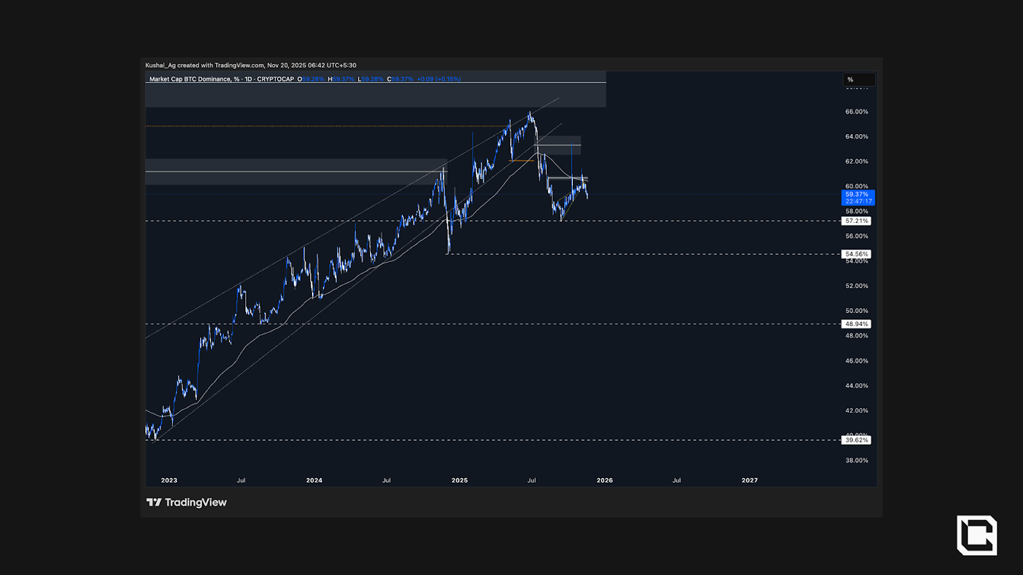Click the 2023 label on time axis
The width and height of the screenshot is (1023, 575).
169,480
